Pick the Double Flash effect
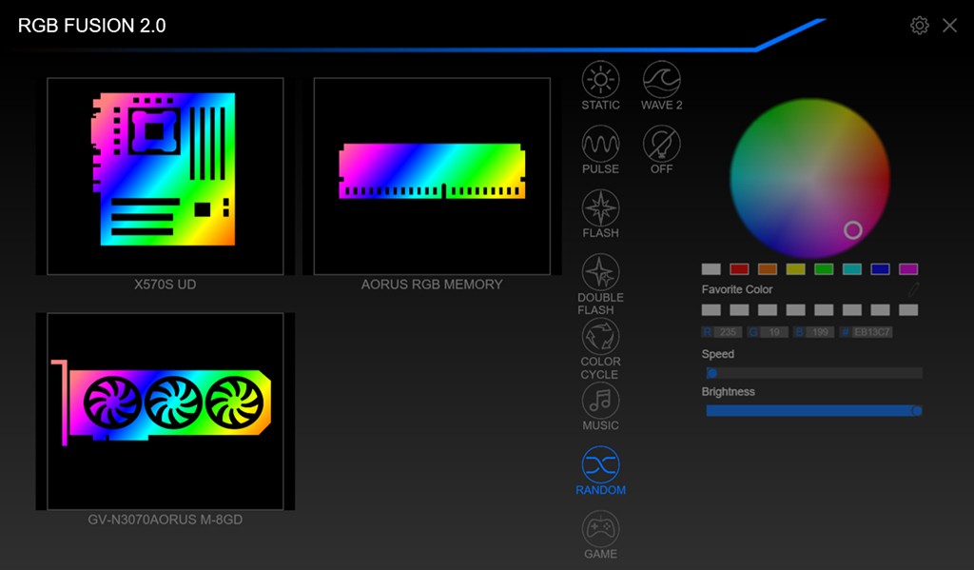Screen dimensions: 974x570 coord(600,272)
